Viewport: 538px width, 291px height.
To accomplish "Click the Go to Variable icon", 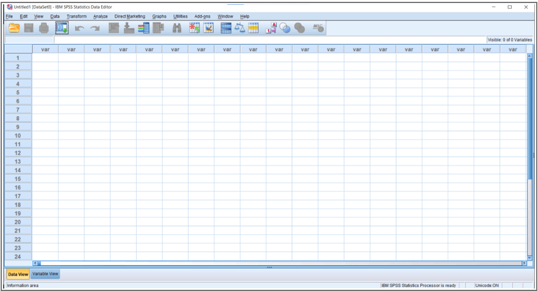I will point(129,28).
